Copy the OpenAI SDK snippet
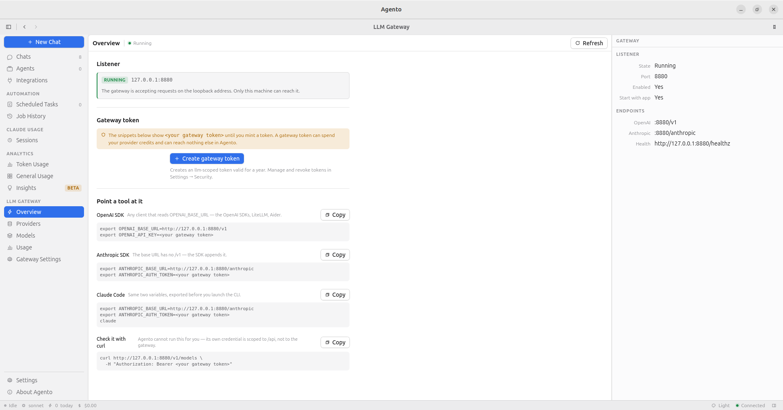This screenshot has width=783, height=410. tap(335, 215)
